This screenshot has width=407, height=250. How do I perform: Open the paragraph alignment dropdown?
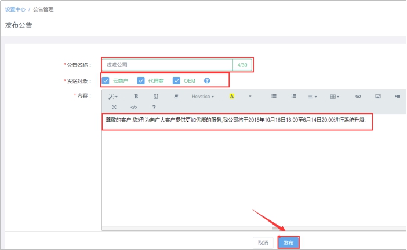(x=312, y=97)
